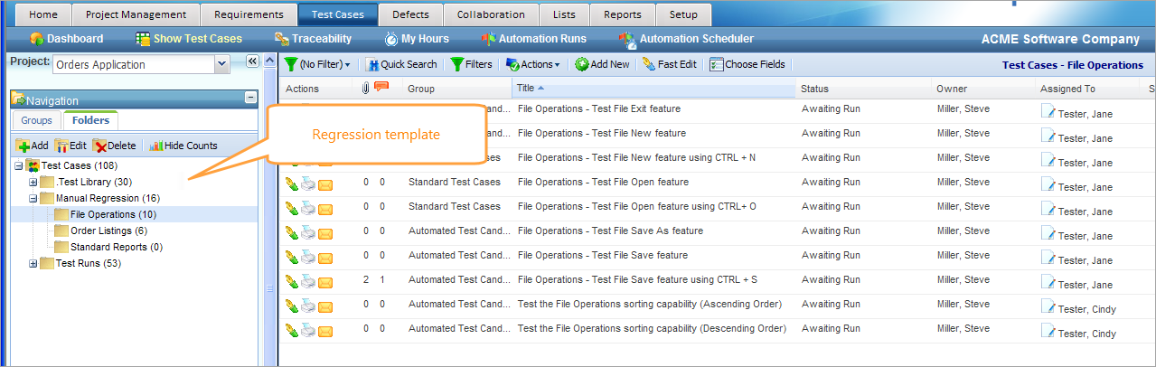Viewport: 1156px width, 367px height.
Task: Click the Choose Fields checklist icon
Action: pos(717,64)
